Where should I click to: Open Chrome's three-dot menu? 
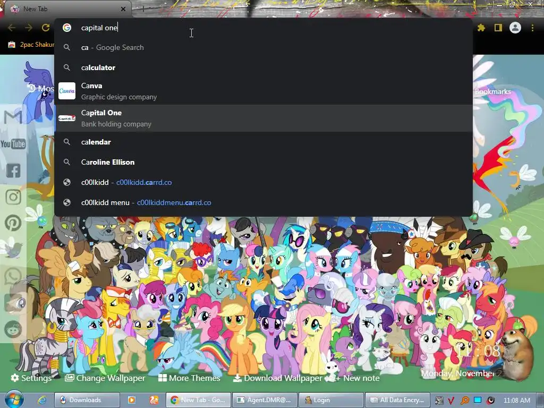[x=532, y=28]
